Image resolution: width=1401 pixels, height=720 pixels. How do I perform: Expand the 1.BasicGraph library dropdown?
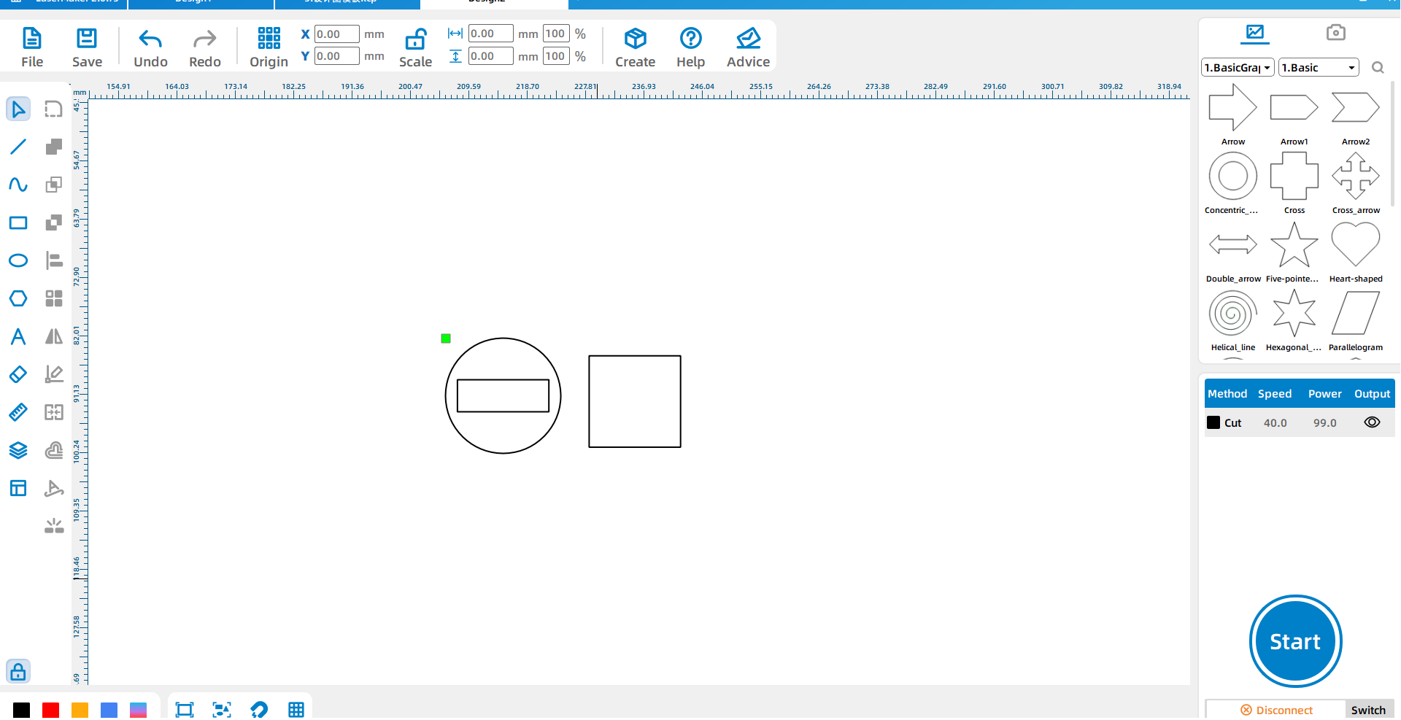click(1238, 67)
